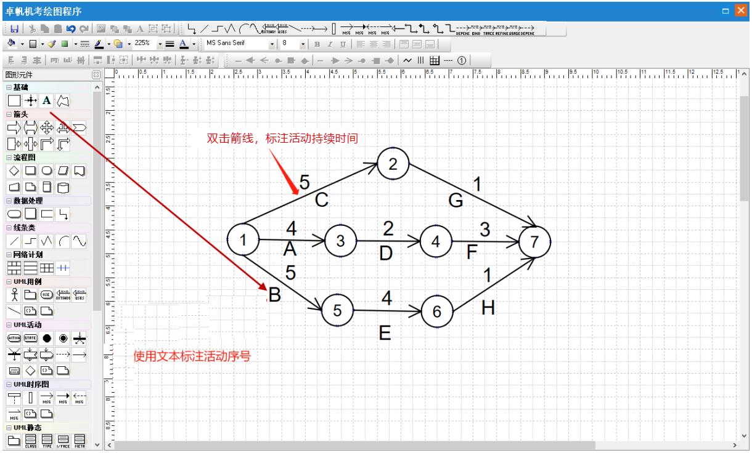The height and width of the screenshot is (453, 752).
Task: Click the Save icon in the toolbar
Action: [x=15, y=28]
